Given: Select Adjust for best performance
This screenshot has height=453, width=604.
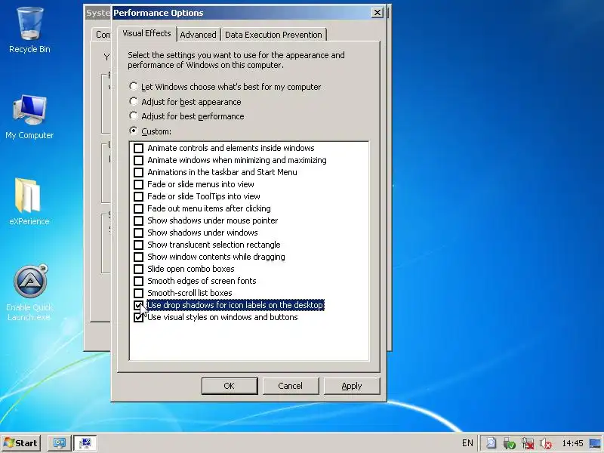Looking at the screenshot, I should [186, 116].
